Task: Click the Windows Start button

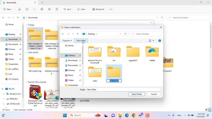Action: coord(65,115)
